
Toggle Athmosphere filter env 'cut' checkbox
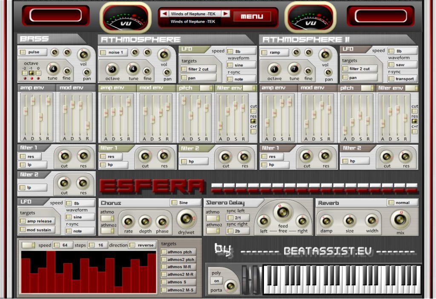pos(253,111)
